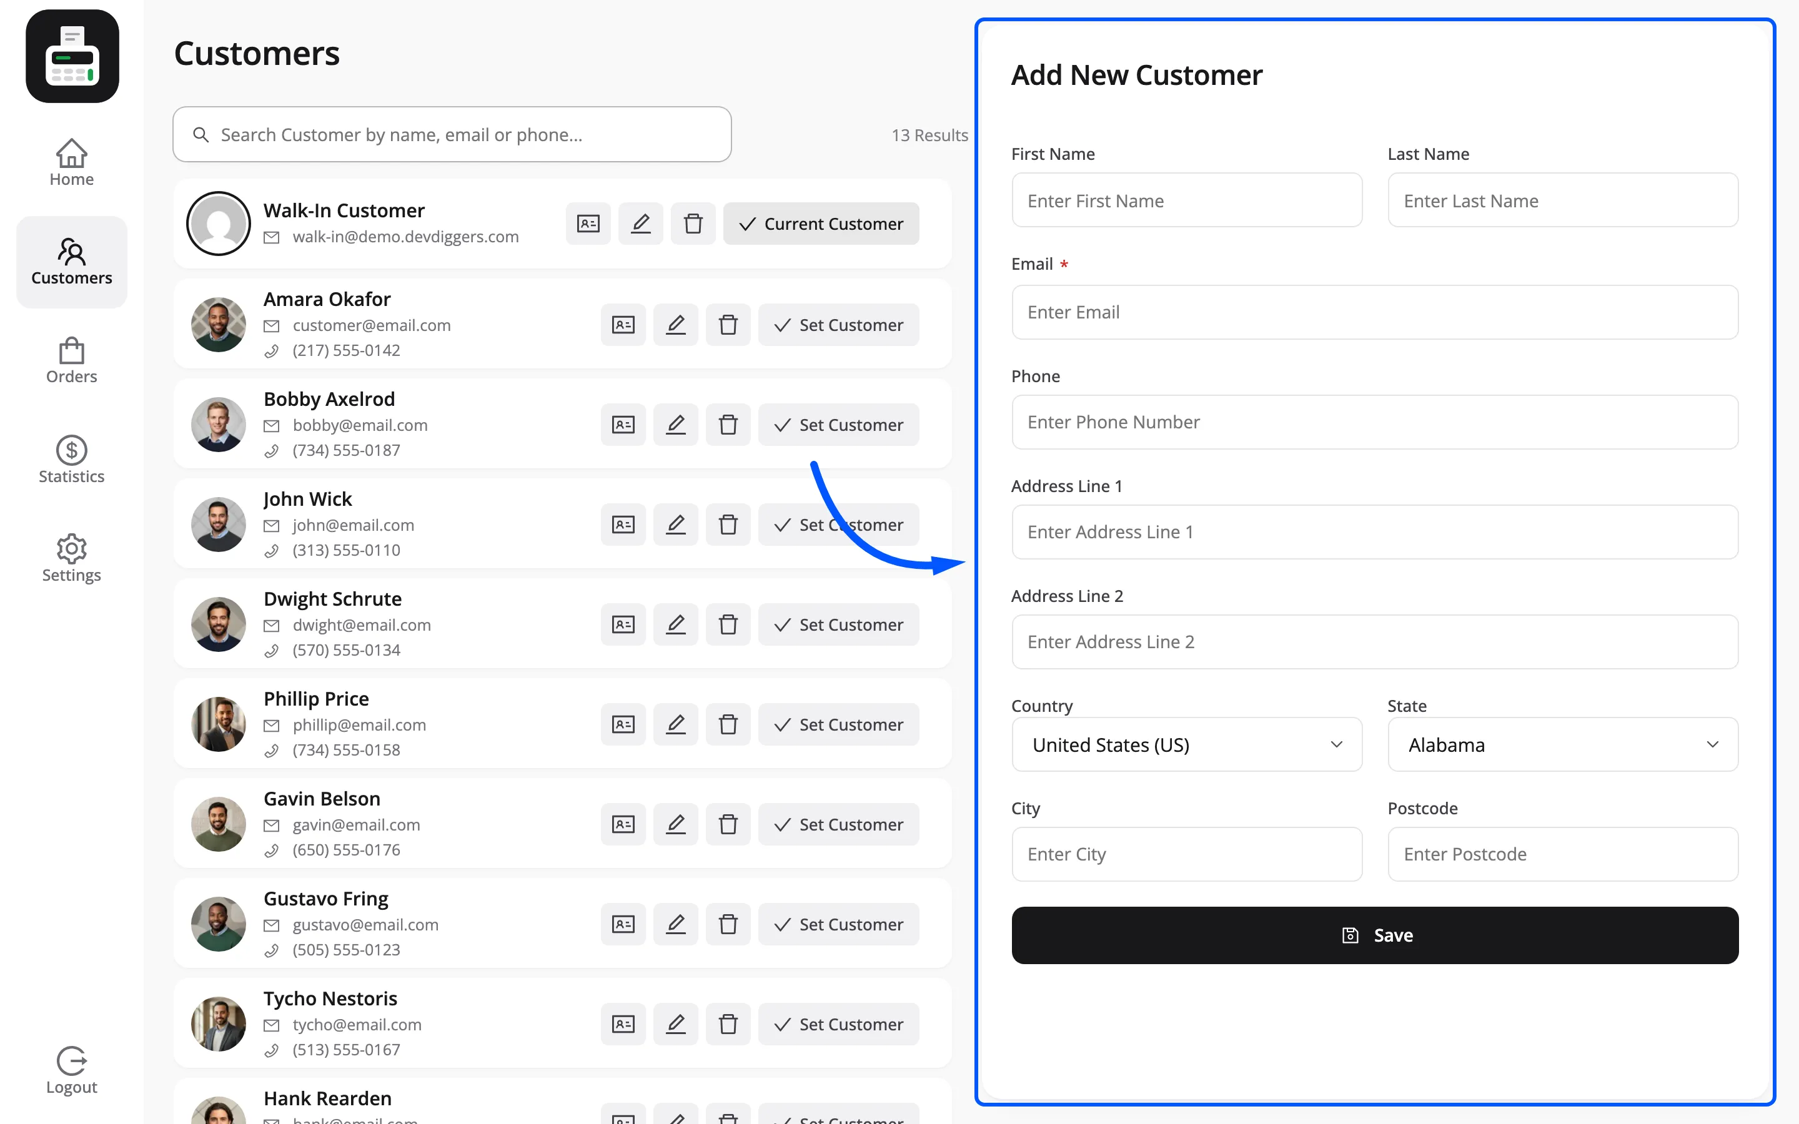Click phone number (650) 555-0176
Viewport: 1799px width, 1124px height.
click(x=347, y=850)
